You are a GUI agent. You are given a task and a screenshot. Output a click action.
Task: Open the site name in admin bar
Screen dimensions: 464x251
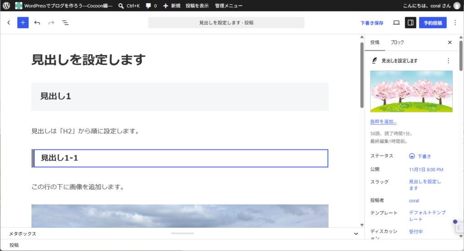pos(64,5)
